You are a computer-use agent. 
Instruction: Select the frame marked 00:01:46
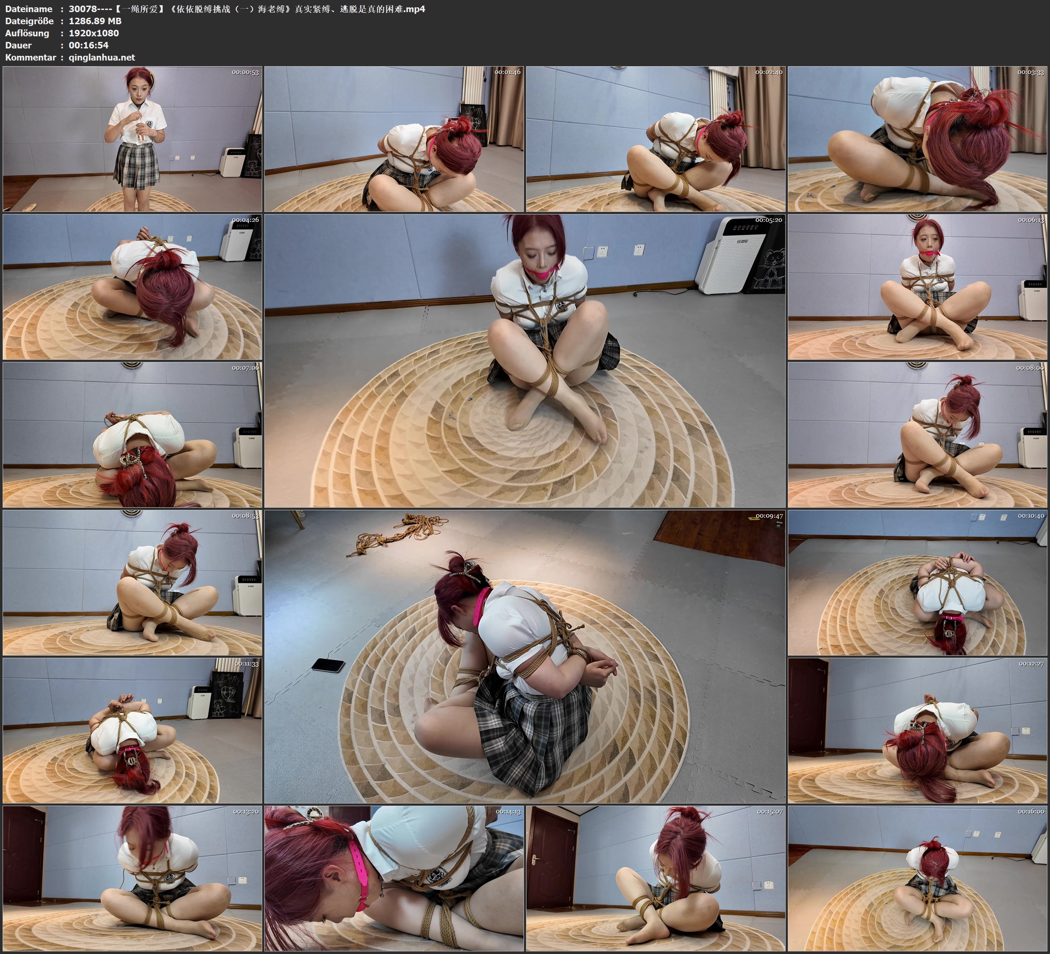(x=394, y=138)
